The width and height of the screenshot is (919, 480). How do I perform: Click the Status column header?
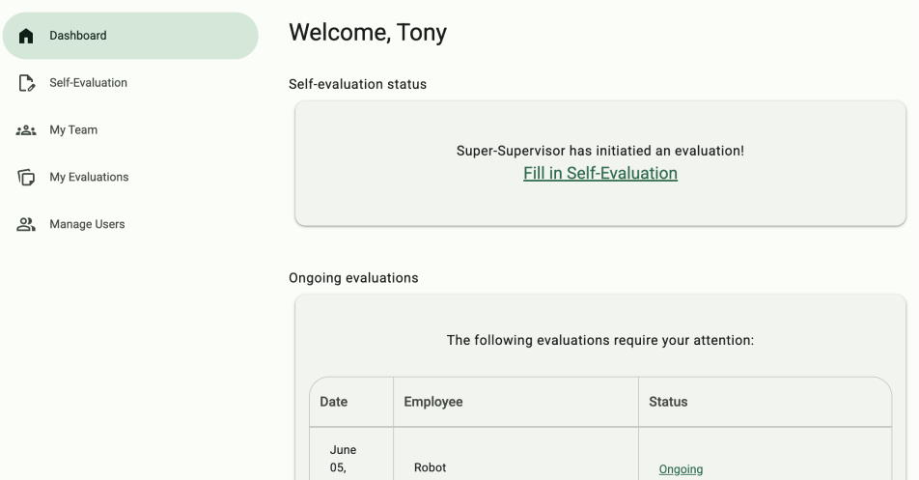(668, 402)
